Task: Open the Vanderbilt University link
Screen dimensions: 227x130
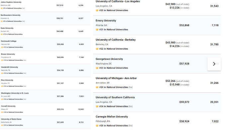Action: pyautogui.click(x=10, y=67)
